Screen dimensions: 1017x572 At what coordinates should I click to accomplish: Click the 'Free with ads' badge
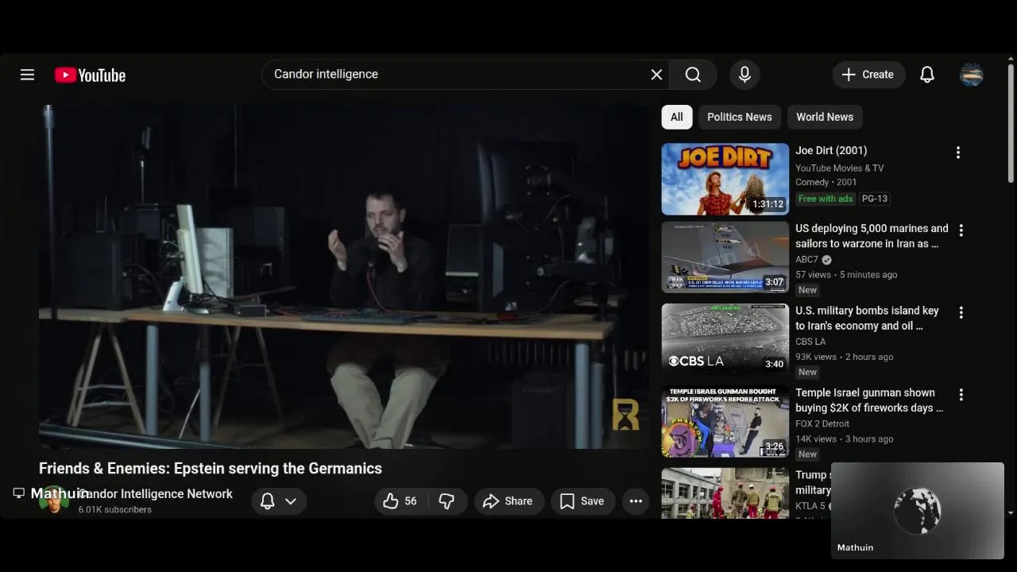[x=826, y=199]
